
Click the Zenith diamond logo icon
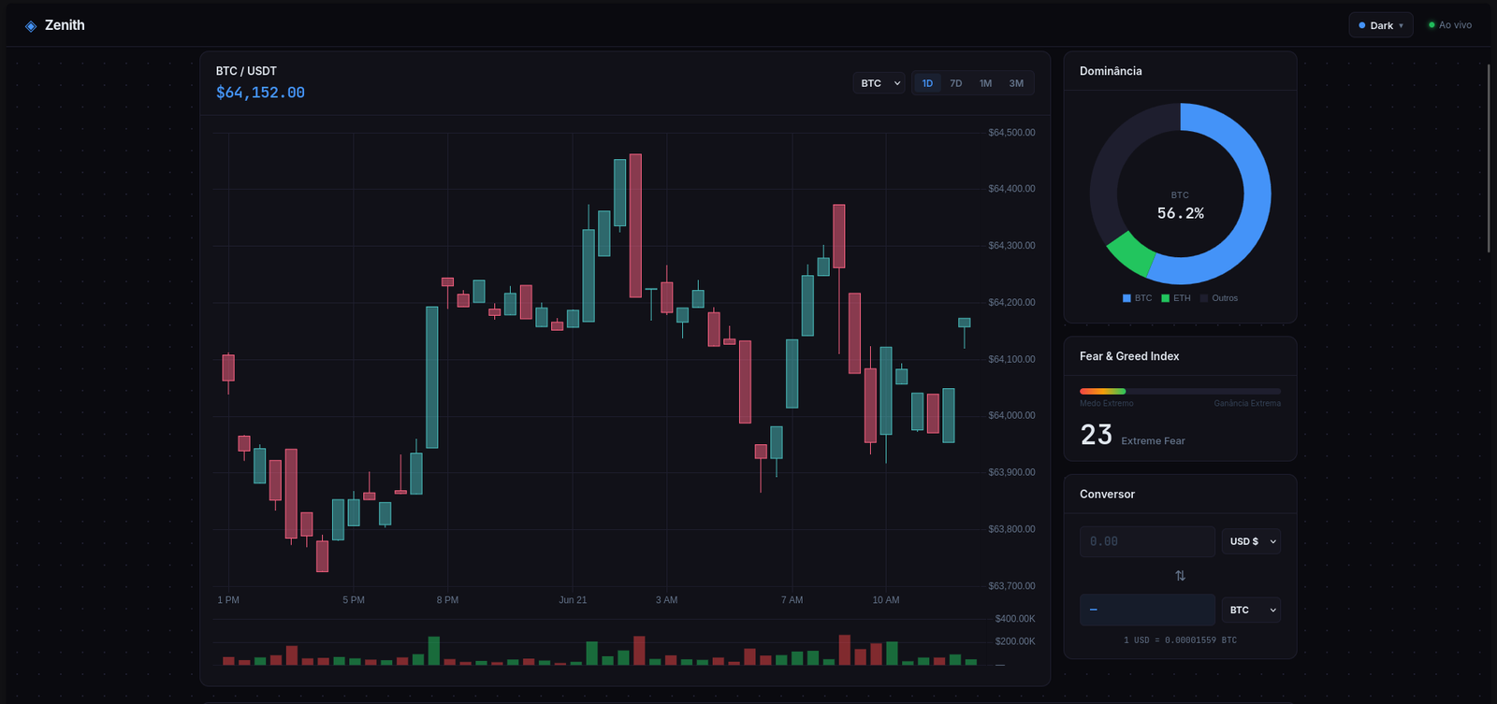pos(31,26)
